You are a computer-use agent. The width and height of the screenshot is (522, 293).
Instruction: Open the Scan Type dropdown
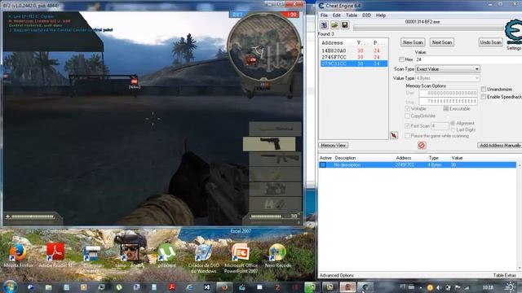[x=448, y=69]
